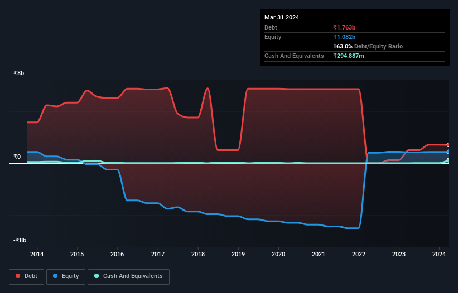Viewport: 458px width, 293px height.
Task: Select the 2018 x-axis label
Action: pyautogui.click(x=198, y=254)
